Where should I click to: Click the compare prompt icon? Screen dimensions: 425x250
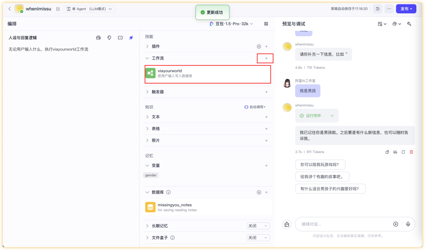pyautogui.click(x=120, y=38)
